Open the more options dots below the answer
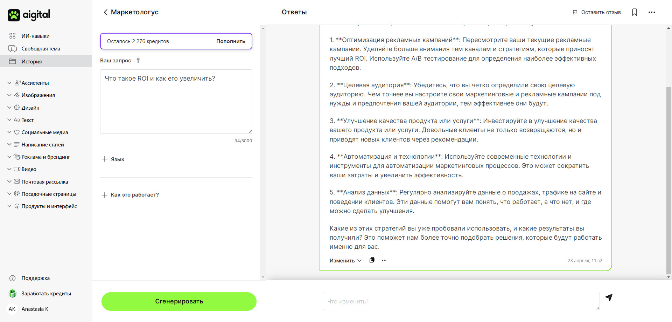672x322 pixels. click(384, 260)
